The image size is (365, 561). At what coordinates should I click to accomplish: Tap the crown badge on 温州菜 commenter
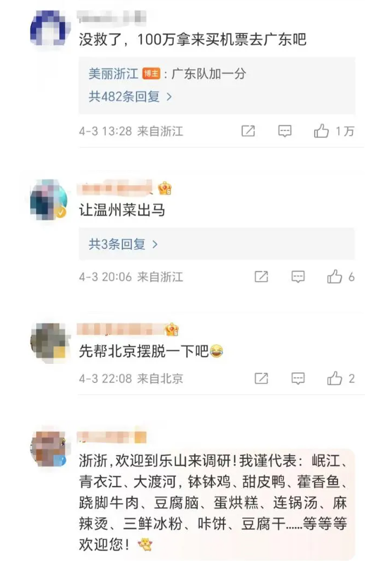point(164,188)
